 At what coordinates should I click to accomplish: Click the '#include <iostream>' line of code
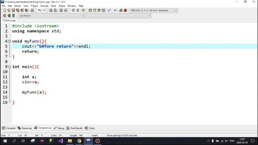pyautogui.click(x=35, y=26)
